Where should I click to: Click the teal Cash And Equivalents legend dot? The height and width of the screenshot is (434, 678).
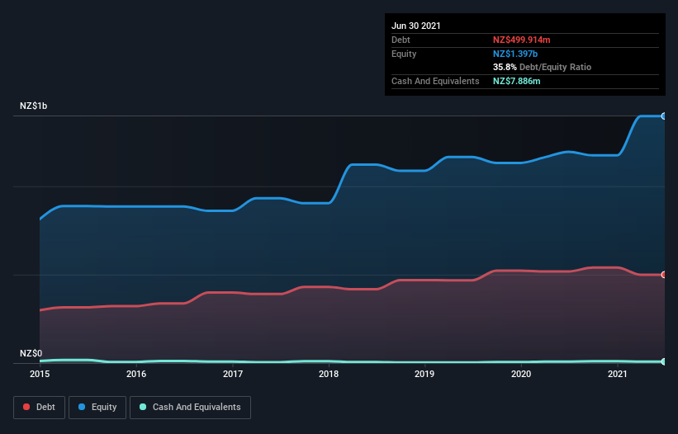tap(143, 407)
